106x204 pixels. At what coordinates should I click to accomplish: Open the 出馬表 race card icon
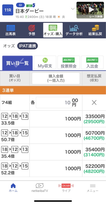[x=11, y=28]
